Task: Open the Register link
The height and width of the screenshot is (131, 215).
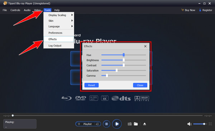Action: (206, 10)
